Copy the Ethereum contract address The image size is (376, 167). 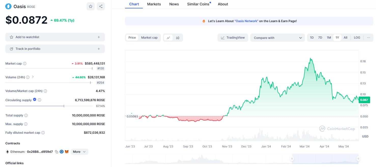click(x=57, y=152)
